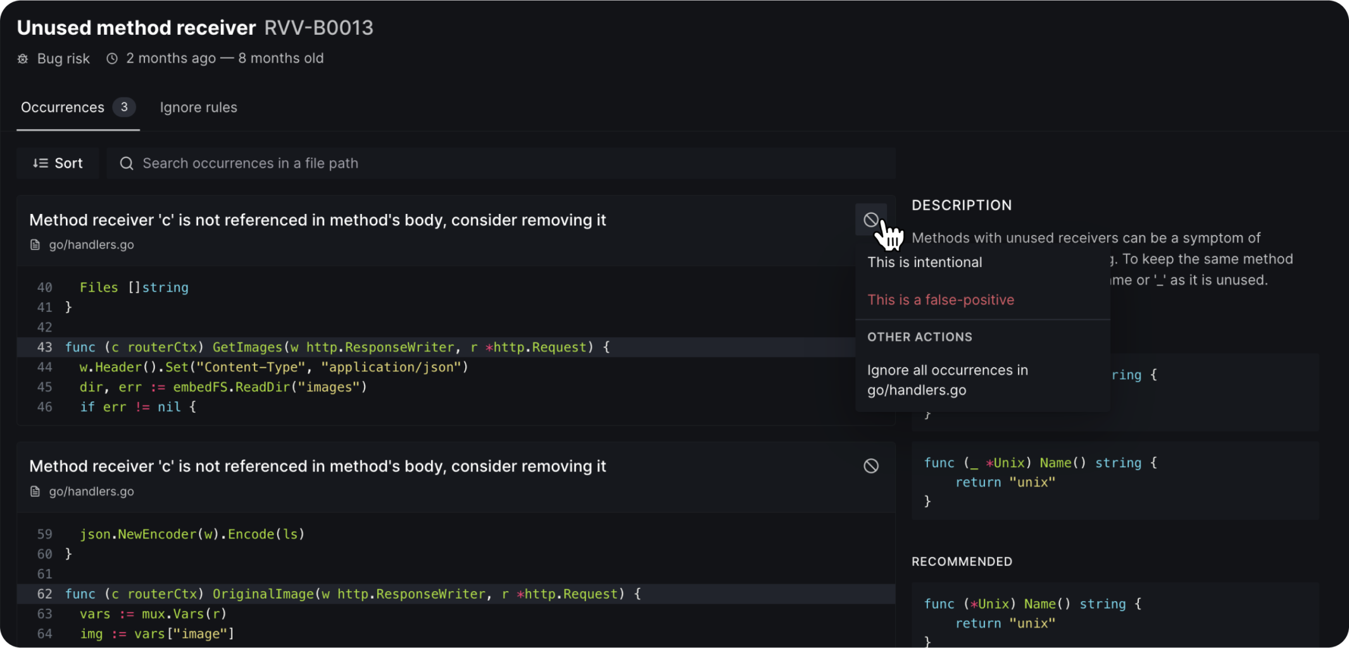The width and height of the screenshot is (1349, 648).
Task: Click the OTHER ACTIONS header in menu
Action: tap(919, 337)
